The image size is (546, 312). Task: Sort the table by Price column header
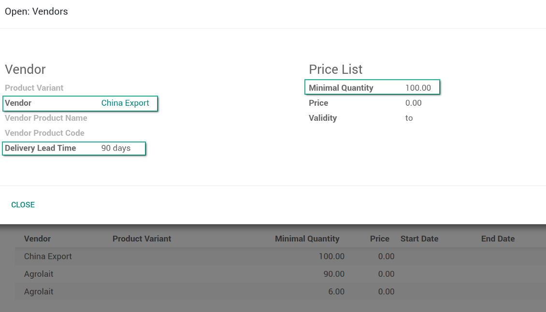click(x=379, y=239)
